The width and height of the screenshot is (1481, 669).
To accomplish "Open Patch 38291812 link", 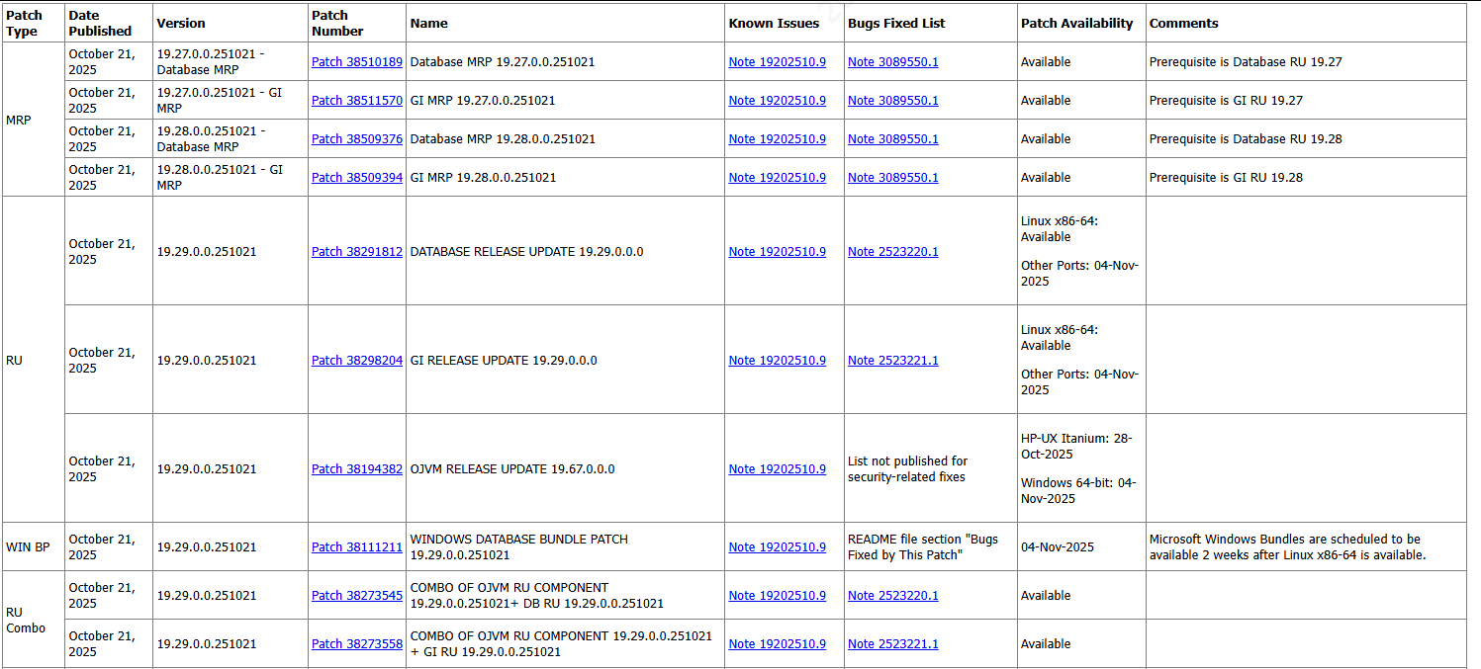I will [357, 252].
